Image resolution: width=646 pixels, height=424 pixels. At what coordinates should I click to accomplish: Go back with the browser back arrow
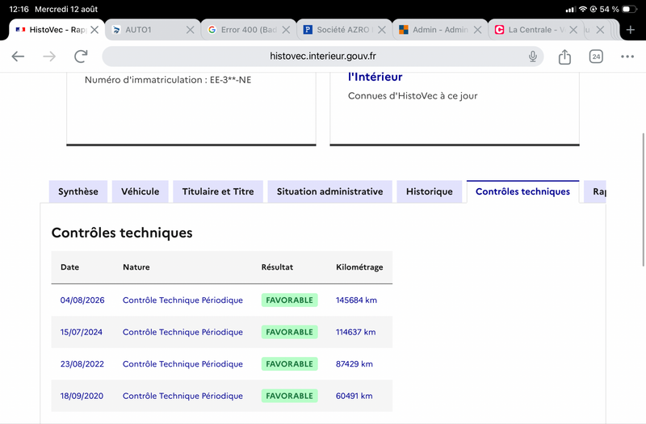point(18,57)
